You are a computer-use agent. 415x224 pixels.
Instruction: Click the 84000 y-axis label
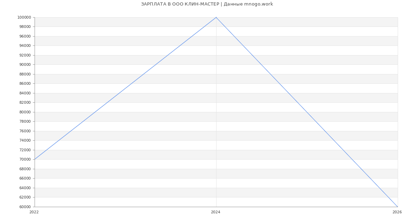(25, 93)
